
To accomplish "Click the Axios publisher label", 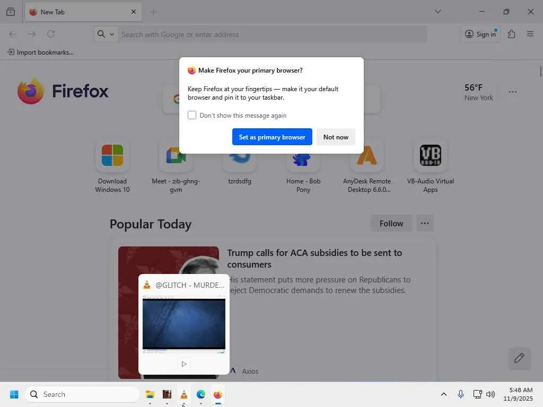I will tap(250, 371).
